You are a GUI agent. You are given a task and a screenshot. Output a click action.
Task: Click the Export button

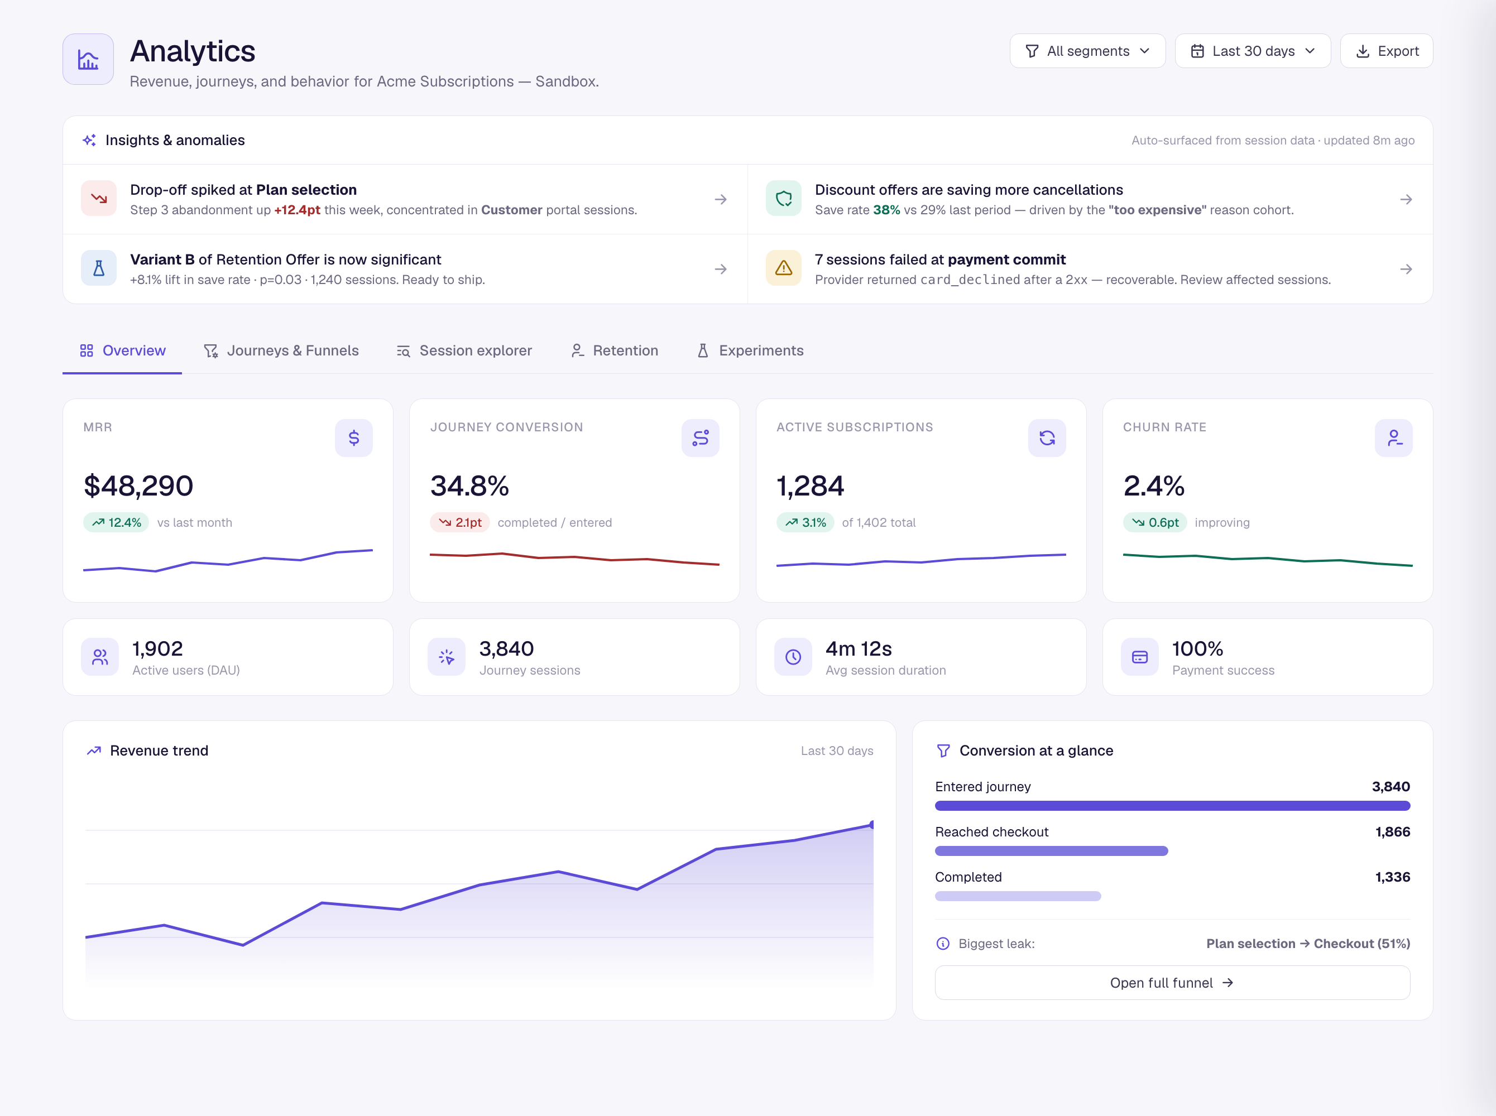pos(1387,51)
